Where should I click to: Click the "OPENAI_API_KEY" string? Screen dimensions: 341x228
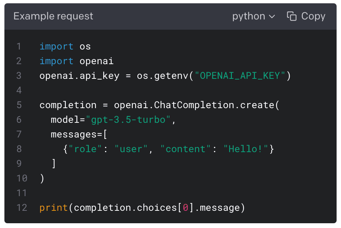click(240, 76)
